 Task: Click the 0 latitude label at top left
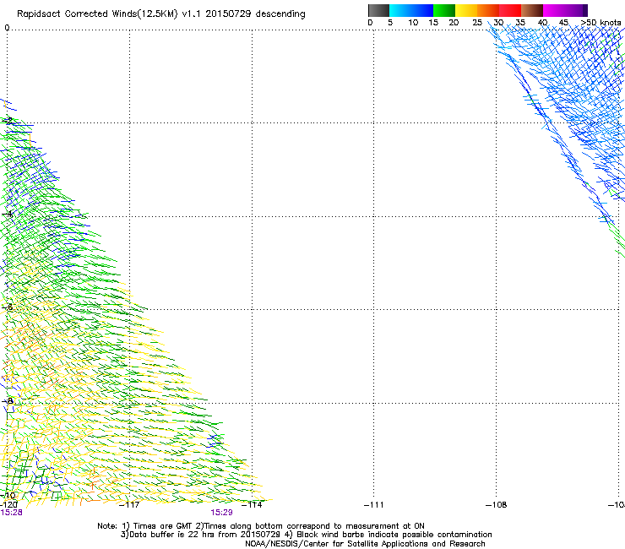pyautogui.click(x=7, y=28)
